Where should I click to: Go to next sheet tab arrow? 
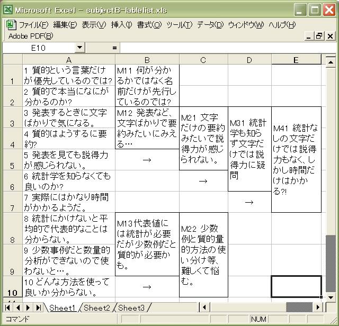[x=28, y=307]
